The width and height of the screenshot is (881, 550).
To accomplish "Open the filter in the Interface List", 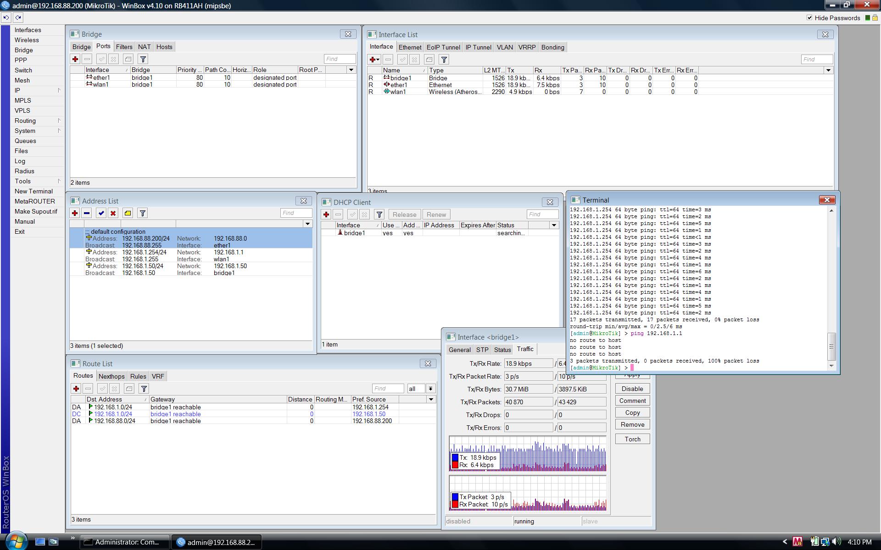I will tap(443, 59).
